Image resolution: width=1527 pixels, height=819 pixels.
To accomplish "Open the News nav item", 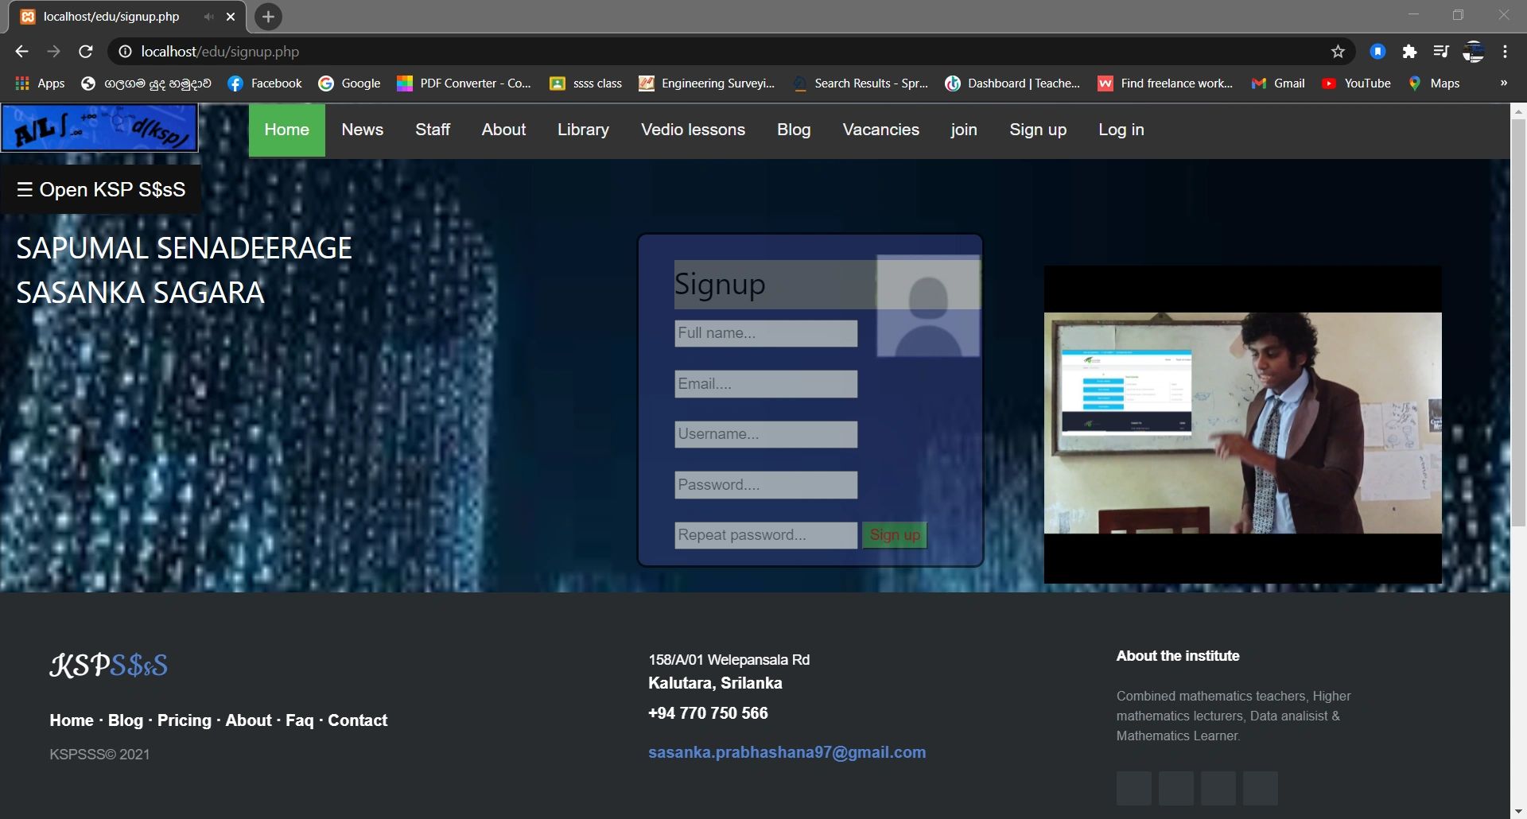I will coord(363,130).
